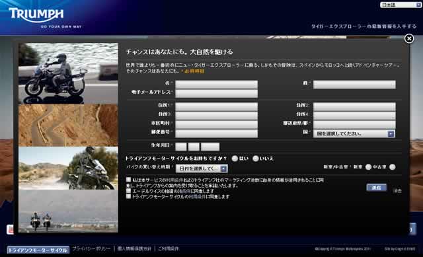This screenshot has height=257, width=423.
Task: Choose 新車 radio option
Action: click(368, 167)
